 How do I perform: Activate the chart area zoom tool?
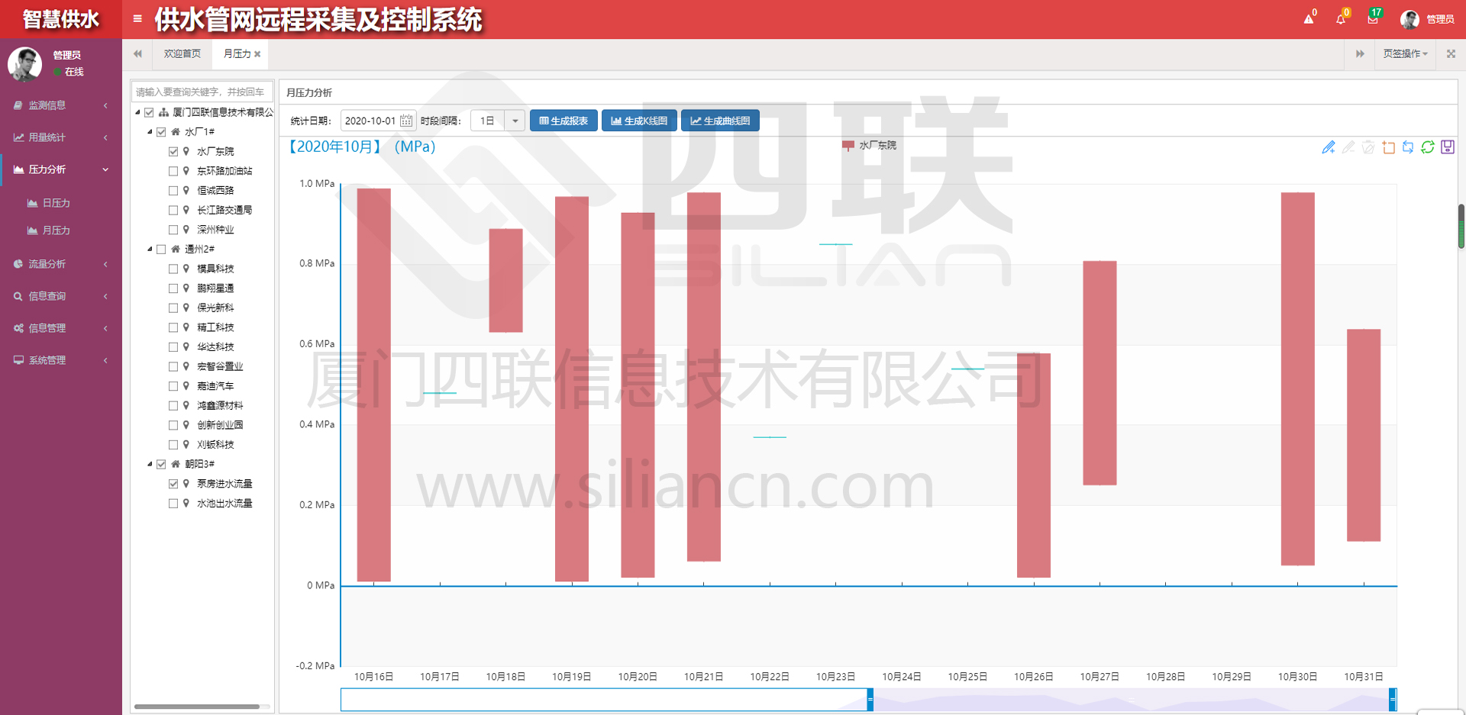1388,147
